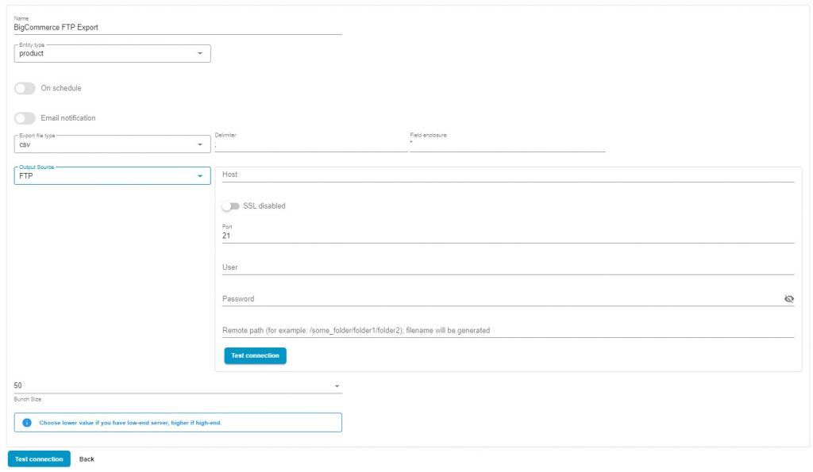Enable the On schedule toggle

click(x=24, y=88)
